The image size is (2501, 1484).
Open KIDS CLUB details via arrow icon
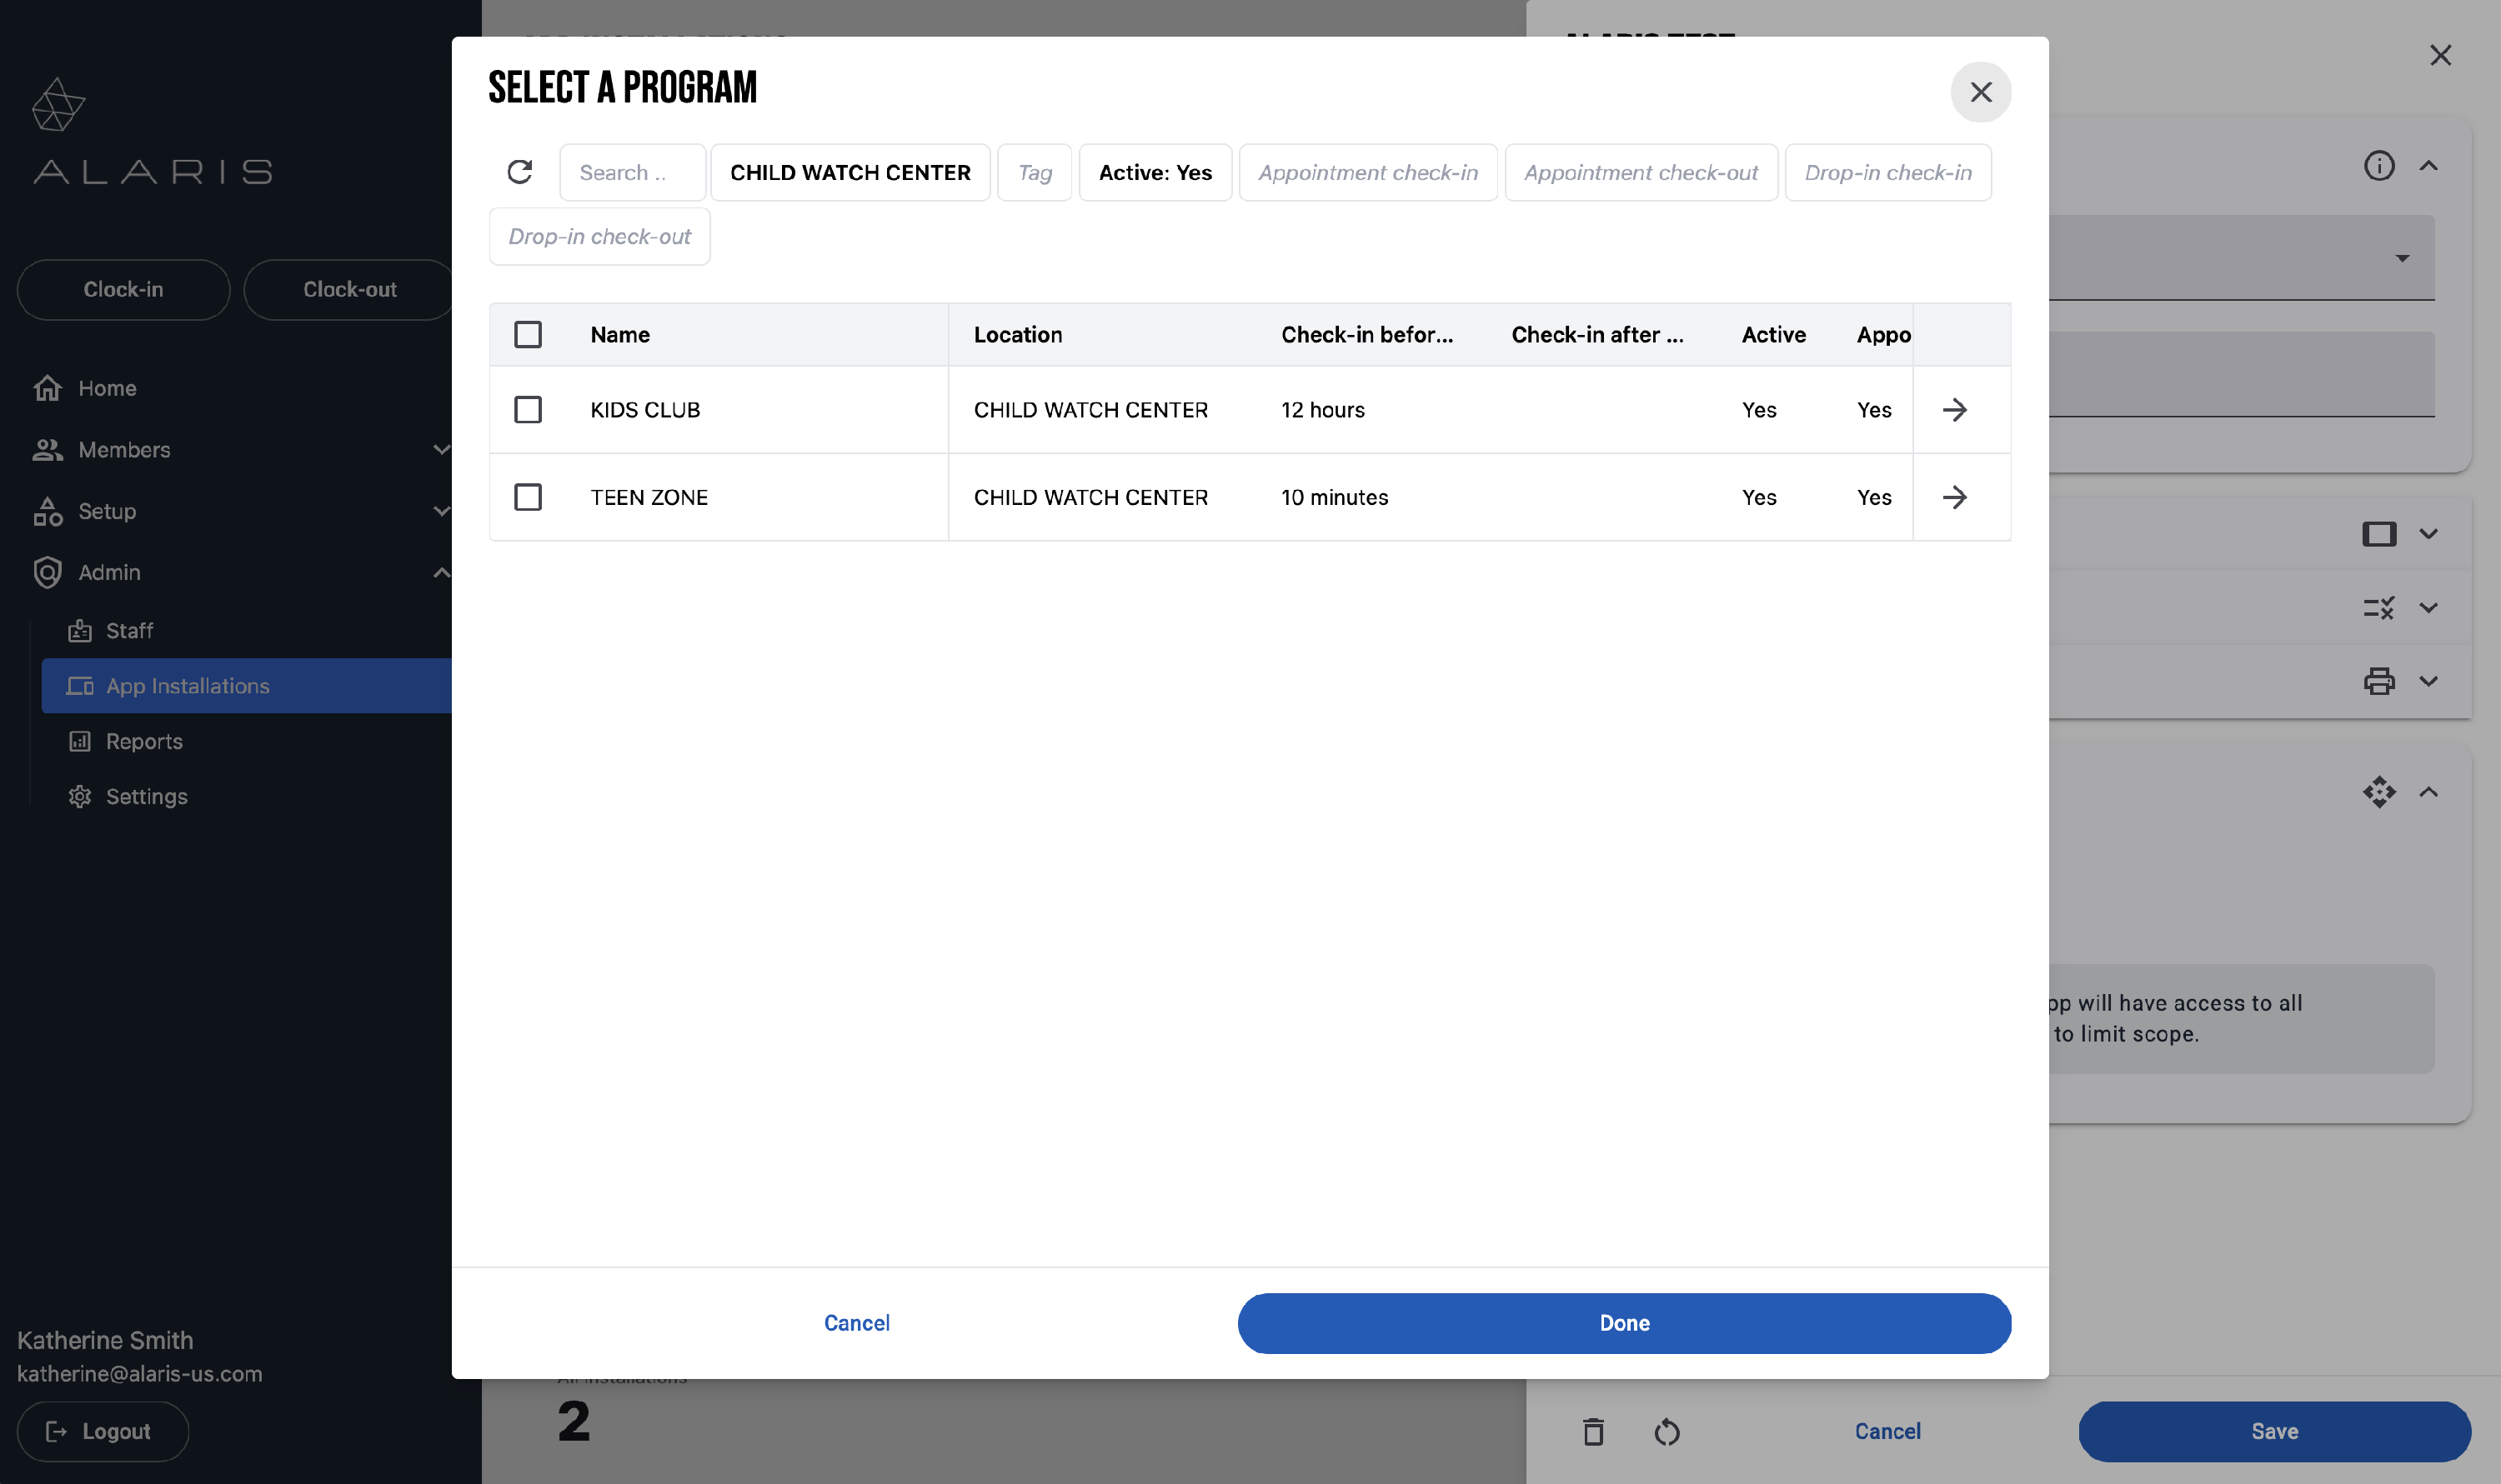[x=1954, y=410]
